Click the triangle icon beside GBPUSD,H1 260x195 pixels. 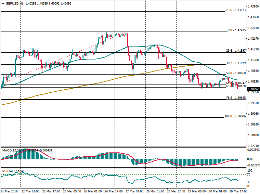[x=3, y=3]
